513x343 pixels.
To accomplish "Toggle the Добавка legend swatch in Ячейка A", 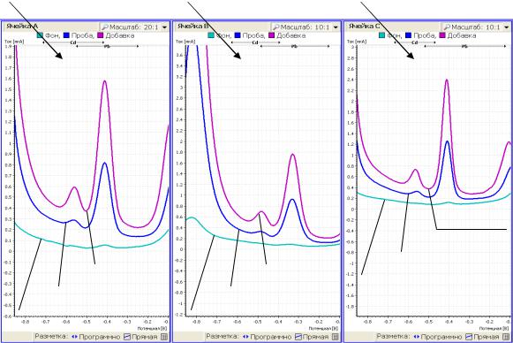I will (101, 35).
